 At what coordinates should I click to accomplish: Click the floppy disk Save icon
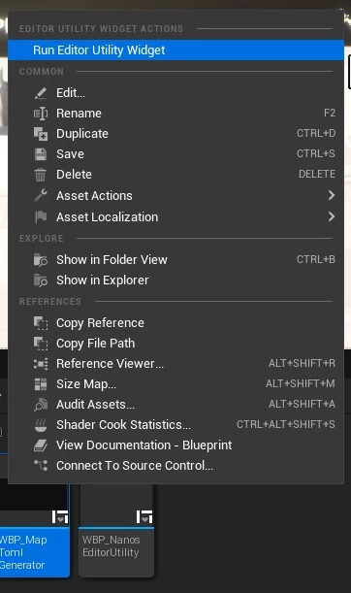pyautogui.click(x=41, y=154)
